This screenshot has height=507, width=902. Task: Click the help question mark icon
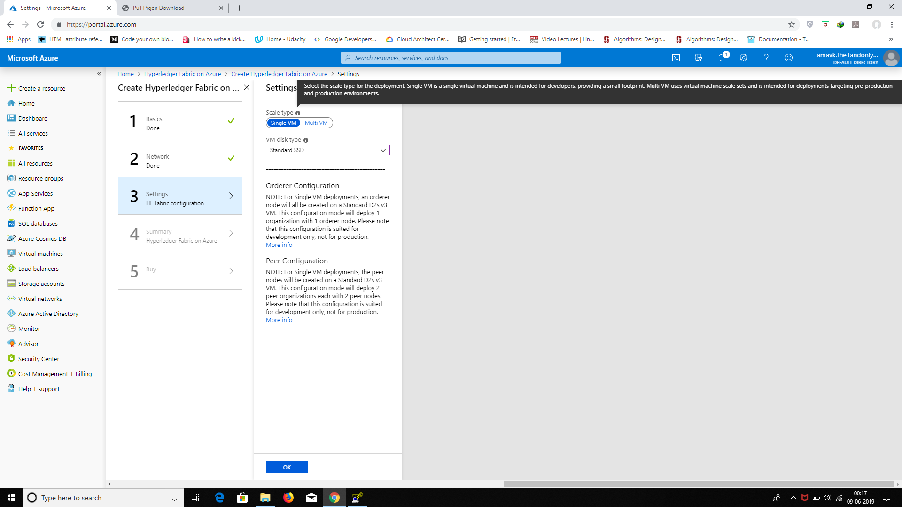766,58
